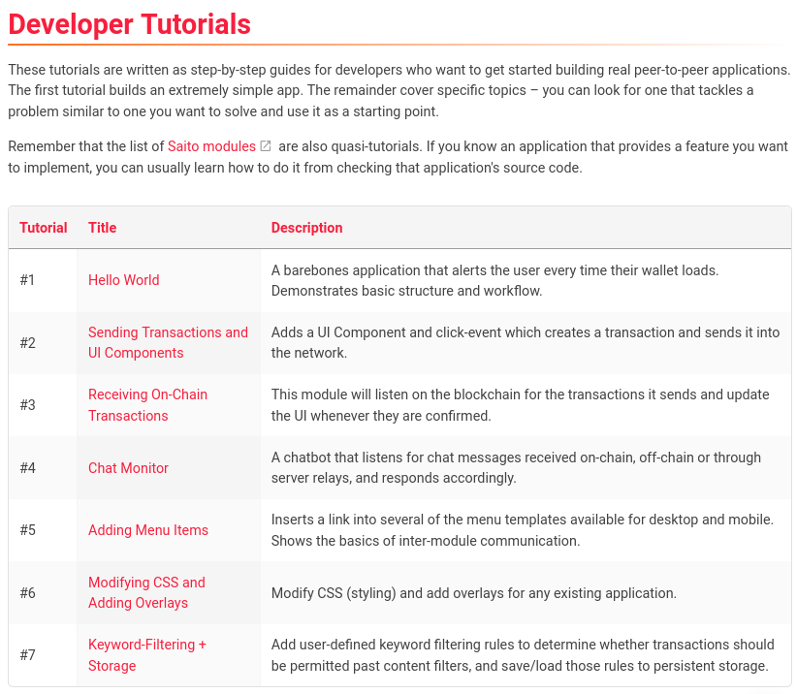
Task: Click description 'A barebones application that alerts'
Action: (494, 280)
